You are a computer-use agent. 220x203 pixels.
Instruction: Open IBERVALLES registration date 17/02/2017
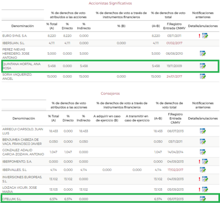175,170
